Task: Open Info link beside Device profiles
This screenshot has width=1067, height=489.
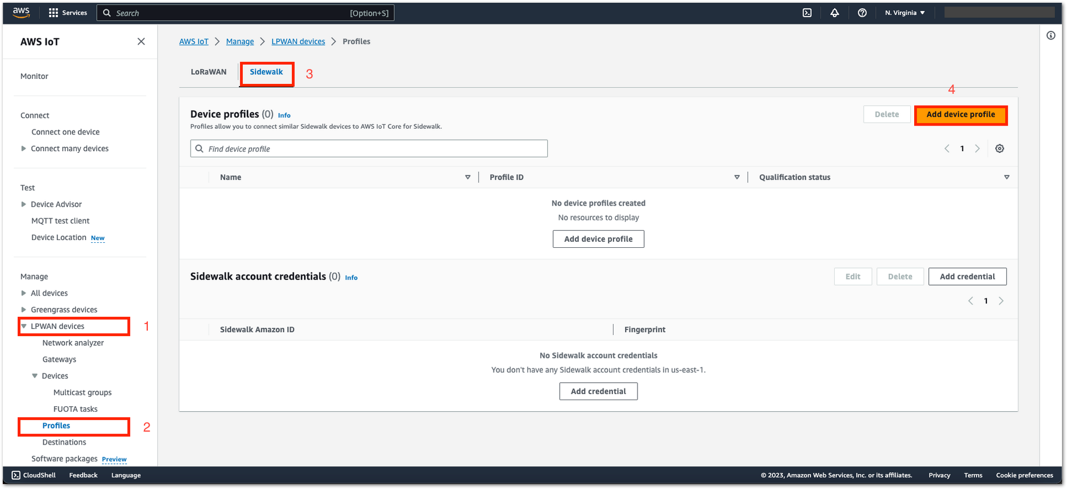Action: 284,115
